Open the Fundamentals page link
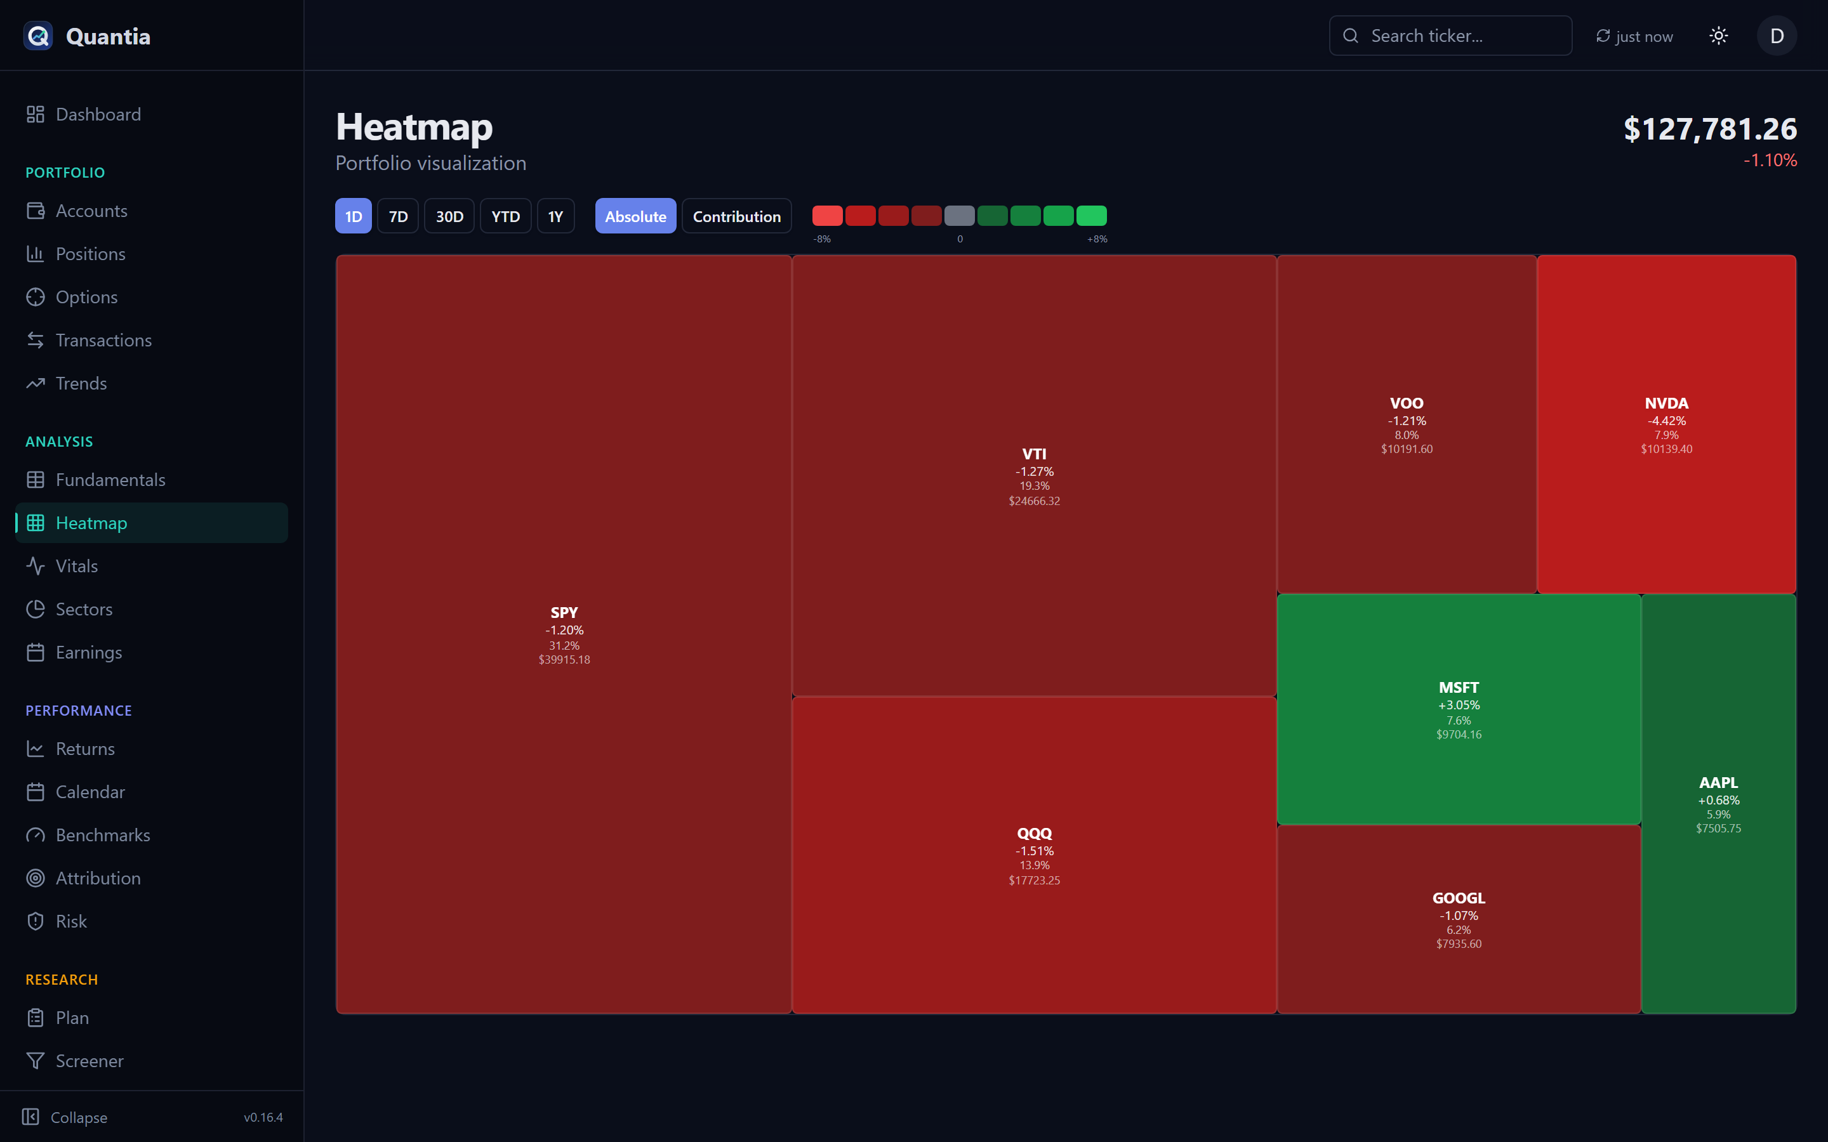Image resolution: width=1828 pixels, height=1142 pixels. click(x=151, y=480)
